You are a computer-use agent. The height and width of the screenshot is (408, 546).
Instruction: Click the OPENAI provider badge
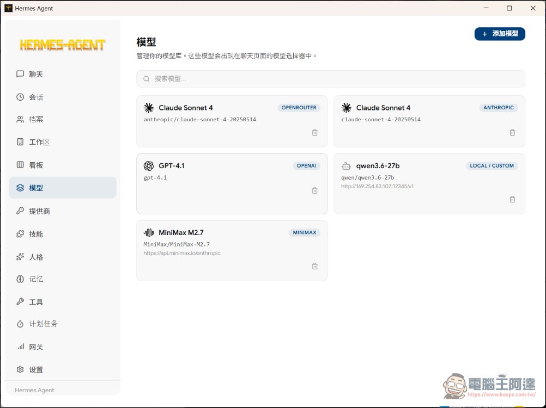[306, 166]
